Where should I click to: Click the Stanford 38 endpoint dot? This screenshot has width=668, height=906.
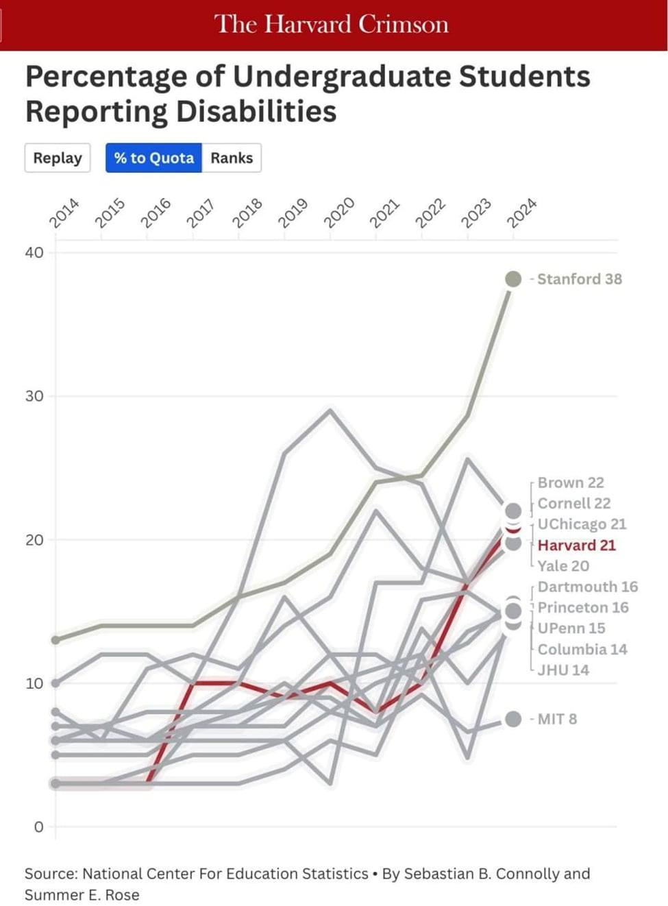(x=513, y=279)
